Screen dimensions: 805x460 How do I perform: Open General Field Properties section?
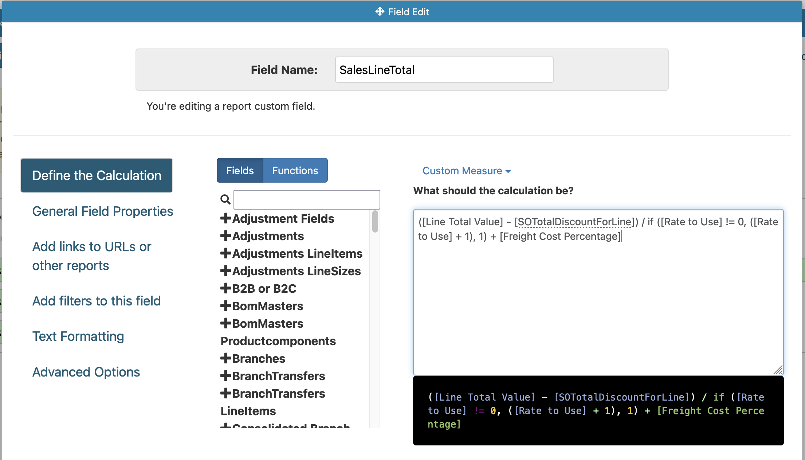tap(102, 211)
